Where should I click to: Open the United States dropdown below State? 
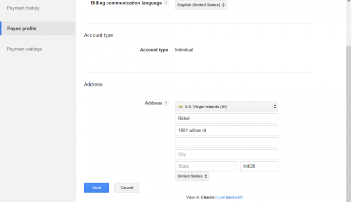click(192, 176)
